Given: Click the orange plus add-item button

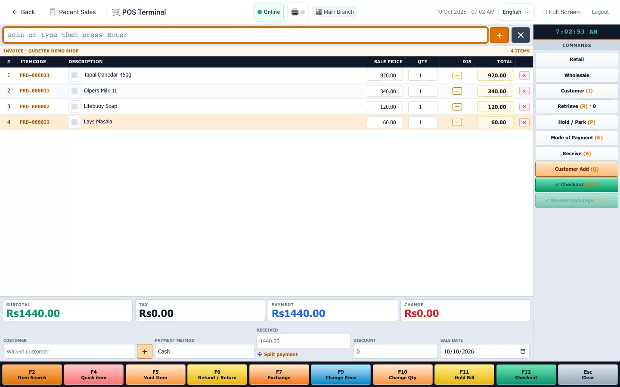Looking at the screenshot, I should [x=499, y=35].
